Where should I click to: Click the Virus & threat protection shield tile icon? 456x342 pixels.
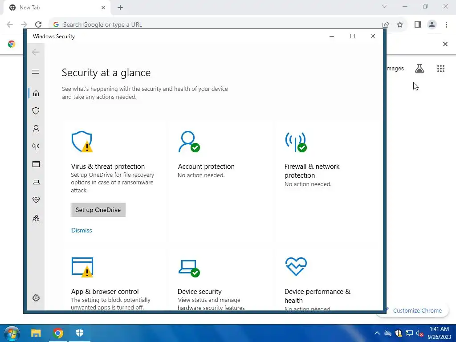pos(82,142)
